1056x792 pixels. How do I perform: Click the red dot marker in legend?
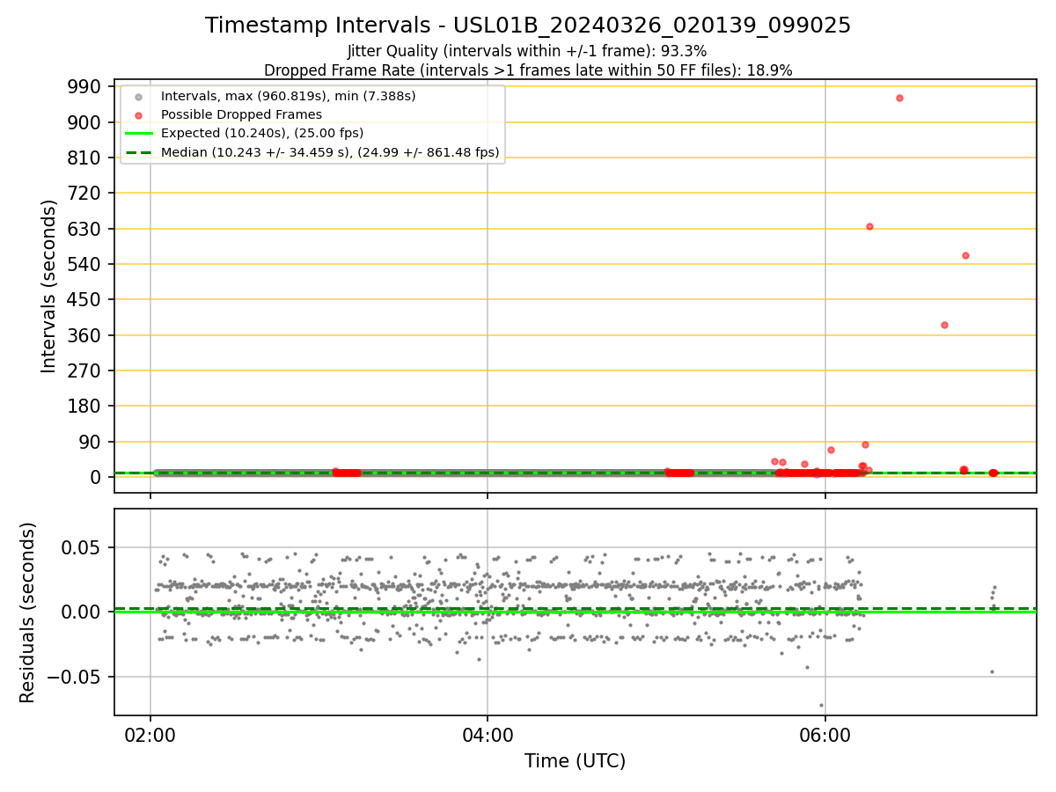point(138,114)
